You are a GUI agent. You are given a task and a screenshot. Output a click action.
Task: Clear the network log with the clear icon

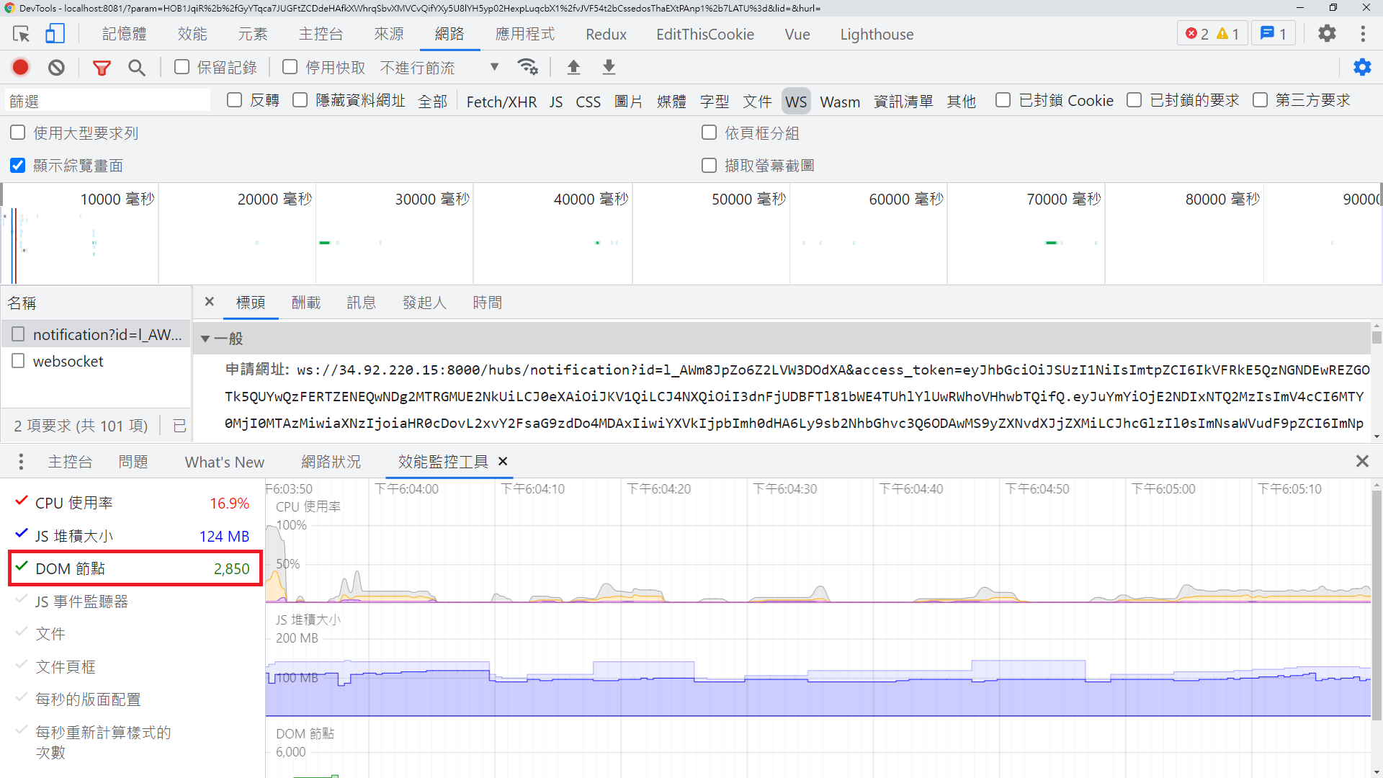56,67
